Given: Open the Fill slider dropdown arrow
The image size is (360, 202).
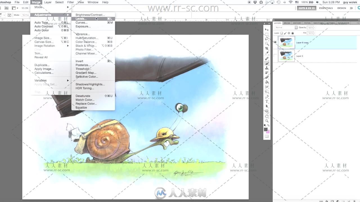Looking at the screenshot, I should 314,33.
